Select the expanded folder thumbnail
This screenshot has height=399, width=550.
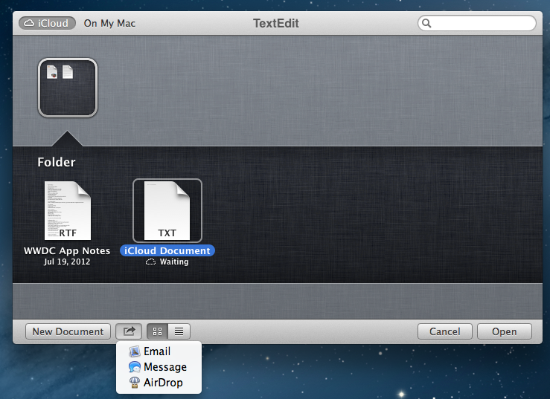[x=68, y=88]
